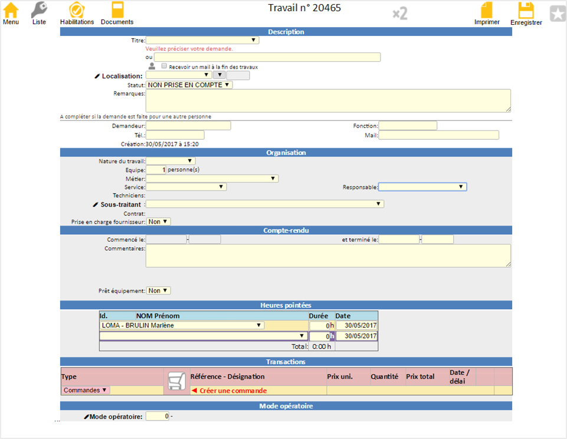
Task: Open the Habilitations icon
Action: [x=77, y=10]
